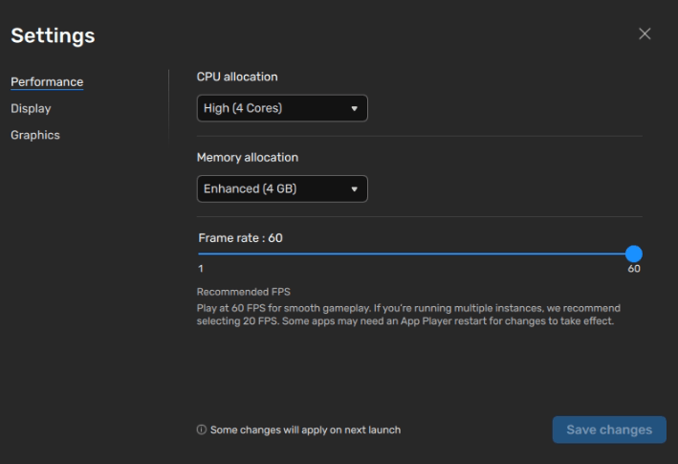
Task: Switch to the Display settings tab
Action: coord(31,108)
